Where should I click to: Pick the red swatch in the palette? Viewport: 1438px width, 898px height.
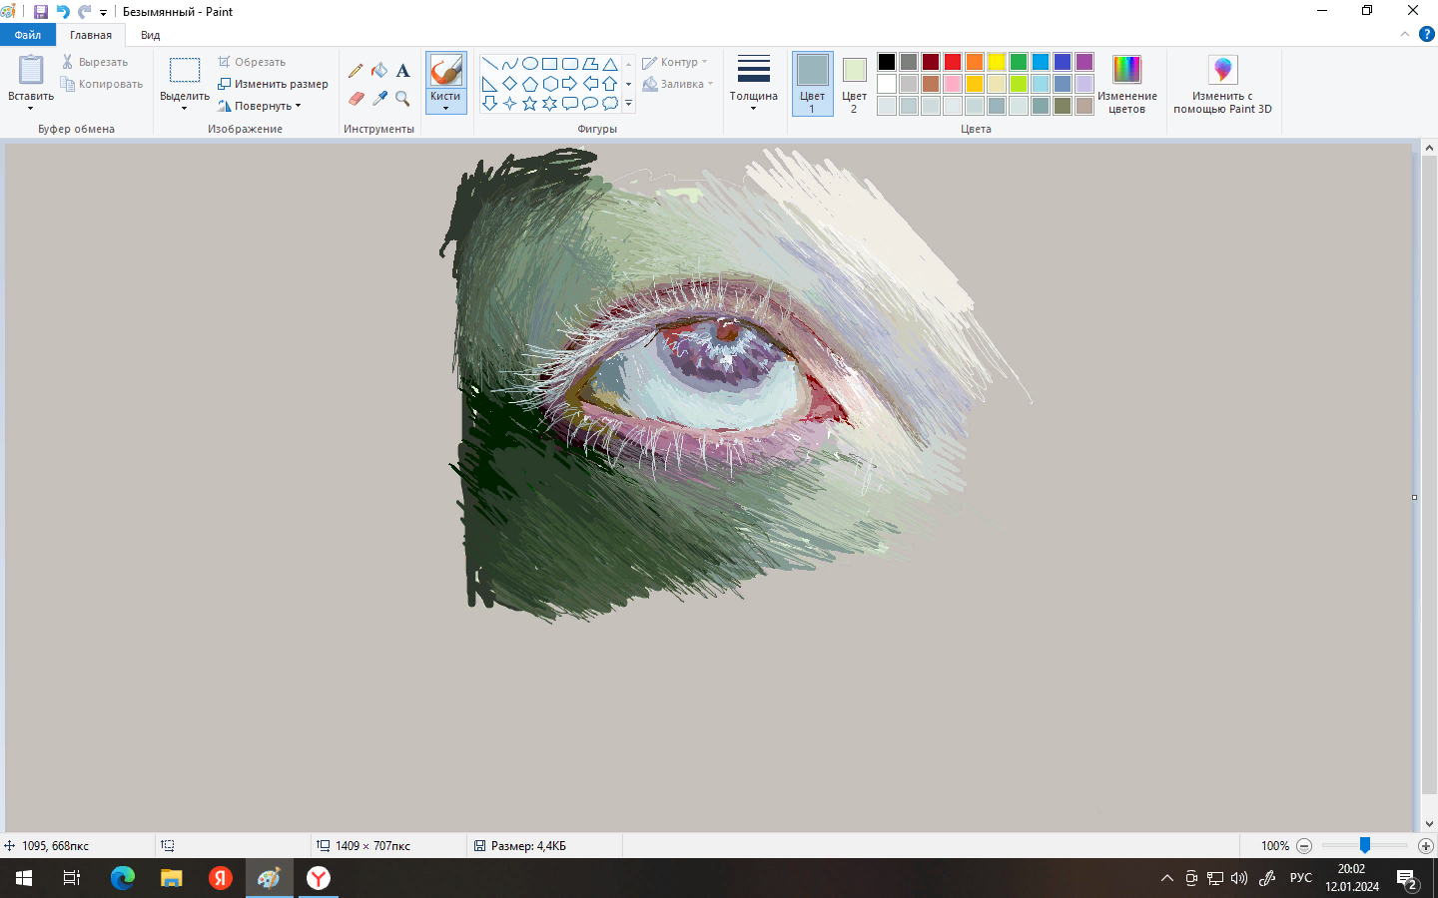953,62
